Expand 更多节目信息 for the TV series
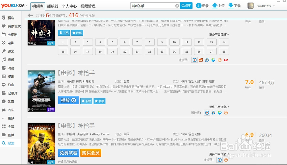 tap(219, 34)
